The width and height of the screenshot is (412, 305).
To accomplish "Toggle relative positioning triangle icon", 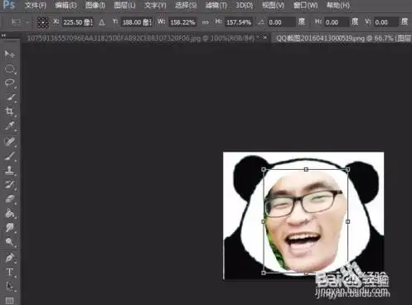I will (102, 22).
